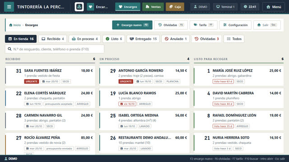
Task: Click 'presupuesto enviado' tag
Action: (59, 148)
